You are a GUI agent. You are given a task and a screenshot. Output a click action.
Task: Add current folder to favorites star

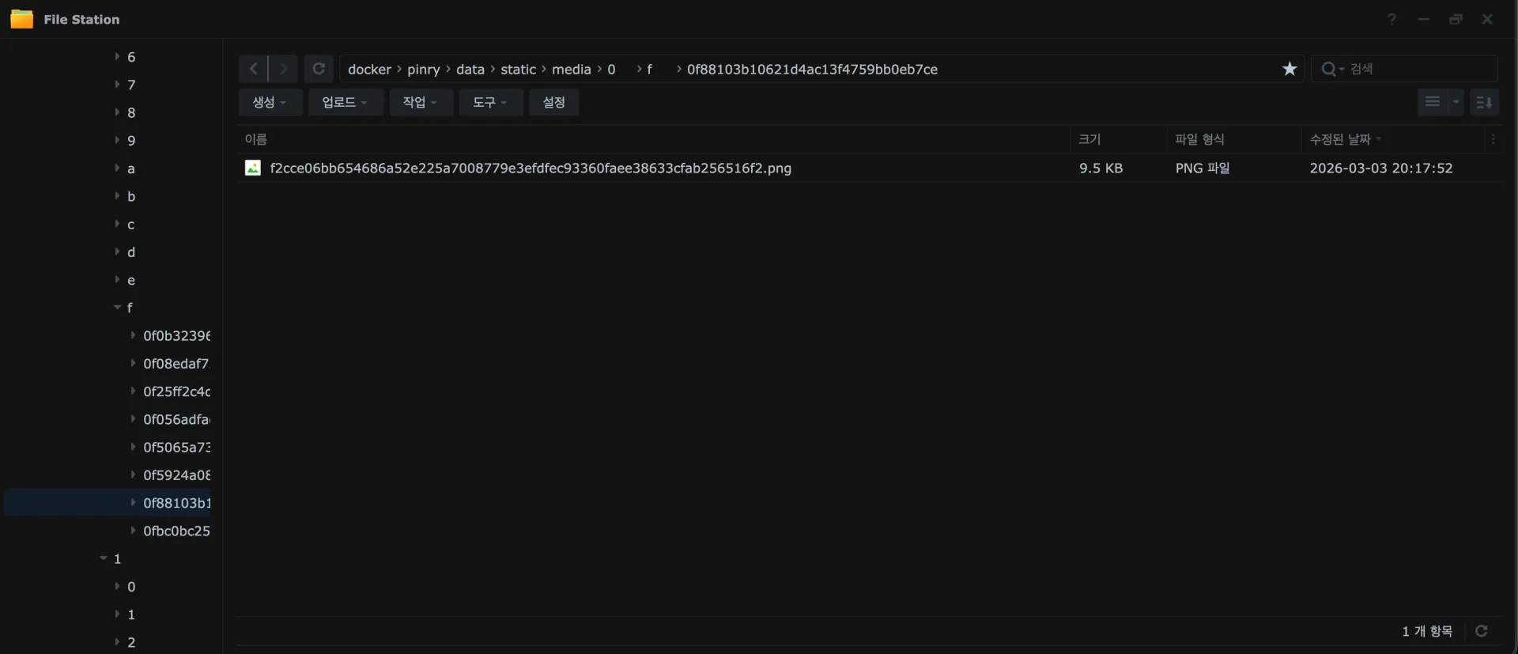tap(1290, 69)
